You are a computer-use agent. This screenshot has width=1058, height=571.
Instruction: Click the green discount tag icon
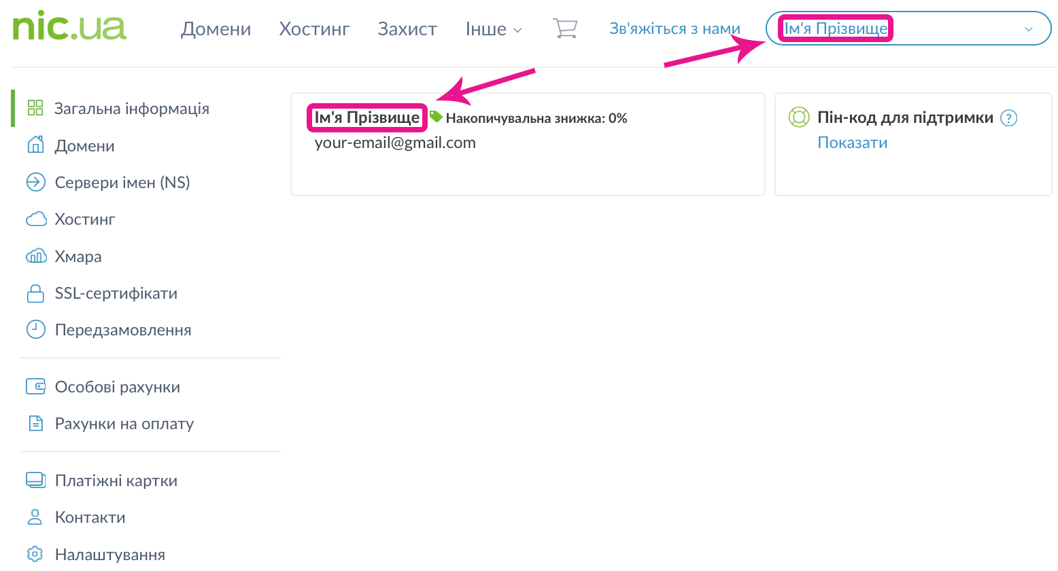click(436, 117)
